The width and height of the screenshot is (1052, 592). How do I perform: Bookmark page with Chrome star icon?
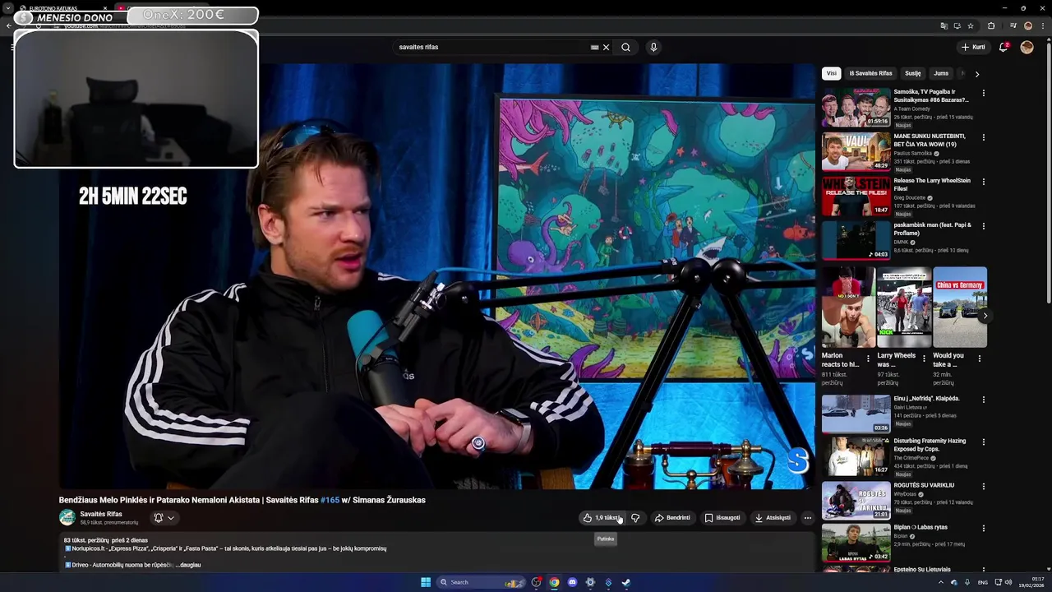click(971, 25)
